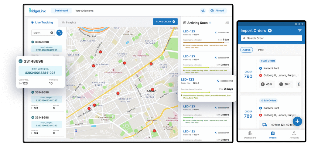Open the Account icon in mobile nav
The height and width of the screenshot is (147, 311).
294,135
